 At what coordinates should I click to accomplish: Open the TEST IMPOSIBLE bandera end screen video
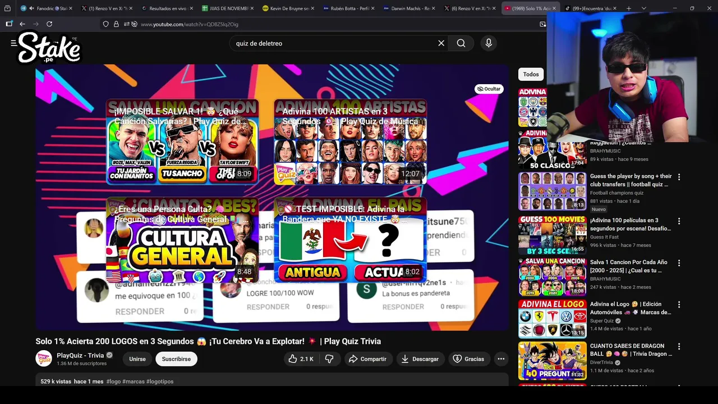tap(351, 240)
